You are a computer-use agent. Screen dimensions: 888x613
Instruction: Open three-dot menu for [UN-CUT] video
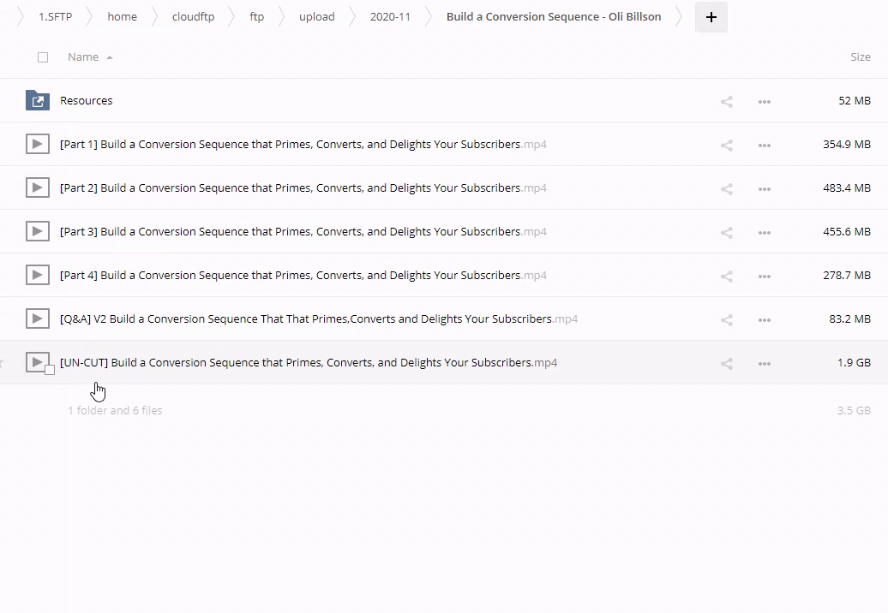click(x=764, y=363)
